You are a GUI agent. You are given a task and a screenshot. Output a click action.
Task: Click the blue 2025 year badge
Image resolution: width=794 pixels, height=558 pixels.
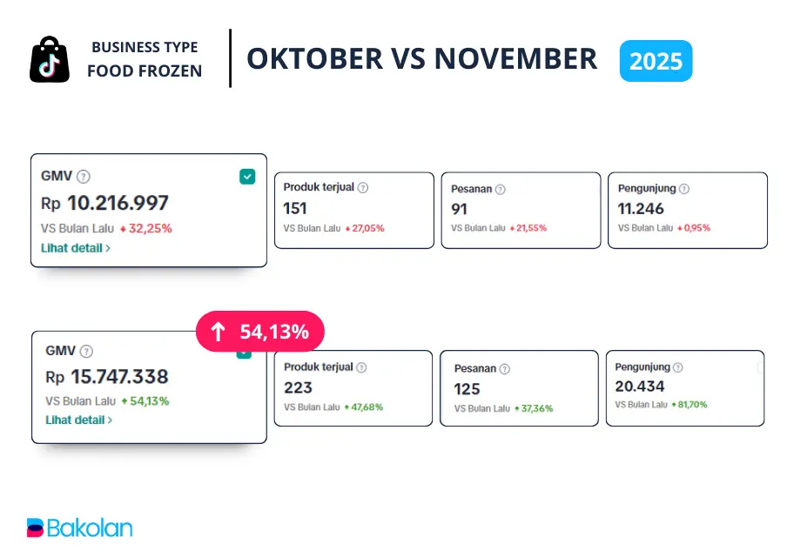tap(656, 61)
